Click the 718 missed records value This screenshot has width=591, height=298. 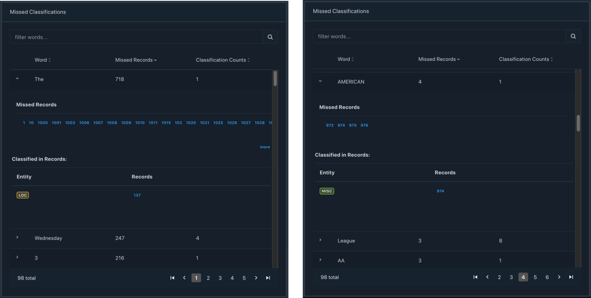pyautogui.click(x=120, y=79)
